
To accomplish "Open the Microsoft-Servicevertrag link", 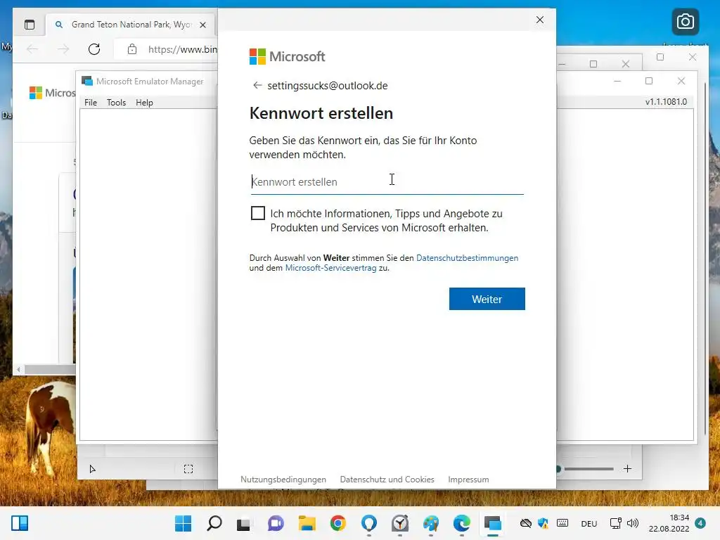I will click(330, 268).
